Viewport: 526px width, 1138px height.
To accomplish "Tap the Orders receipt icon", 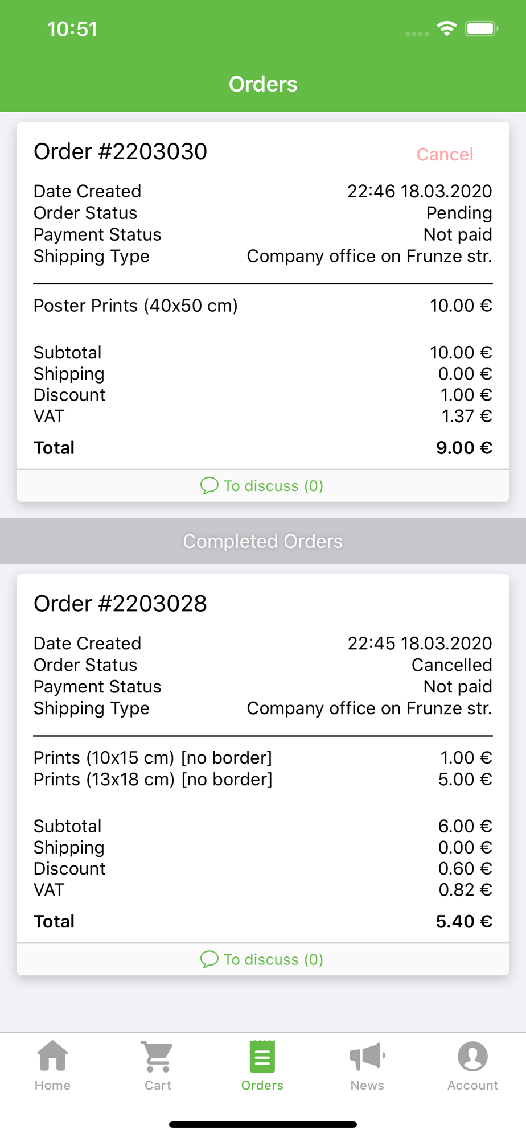I will pyautogui.click(x=262, y=1056).
